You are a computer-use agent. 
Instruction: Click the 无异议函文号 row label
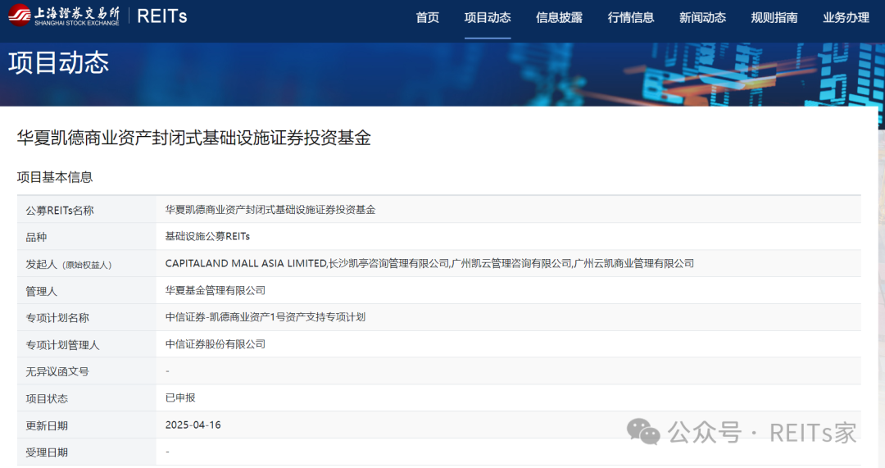[x=57, y=371]
